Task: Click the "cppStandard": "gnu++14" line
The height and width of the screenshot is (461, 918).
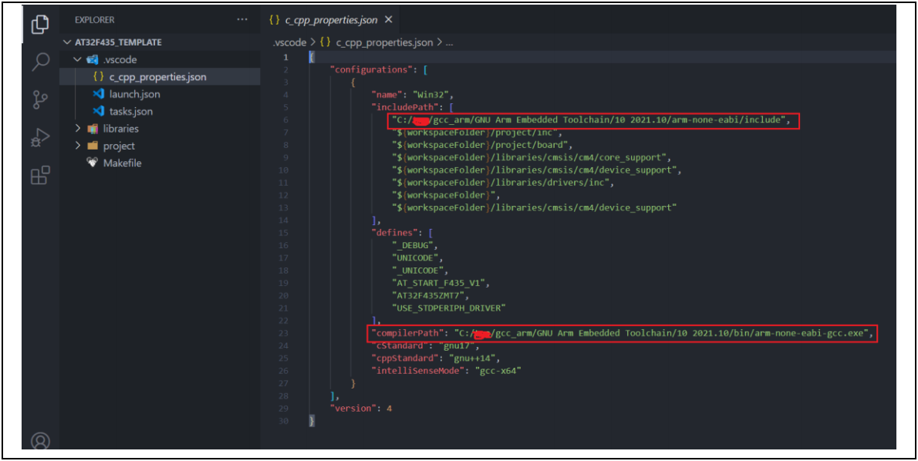Action: (436, 358)
